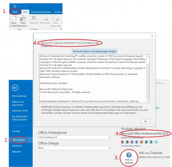Screen dimensions: 172x167
Task: Click the Outlook 2016 version text line
Action: (70, 43)
